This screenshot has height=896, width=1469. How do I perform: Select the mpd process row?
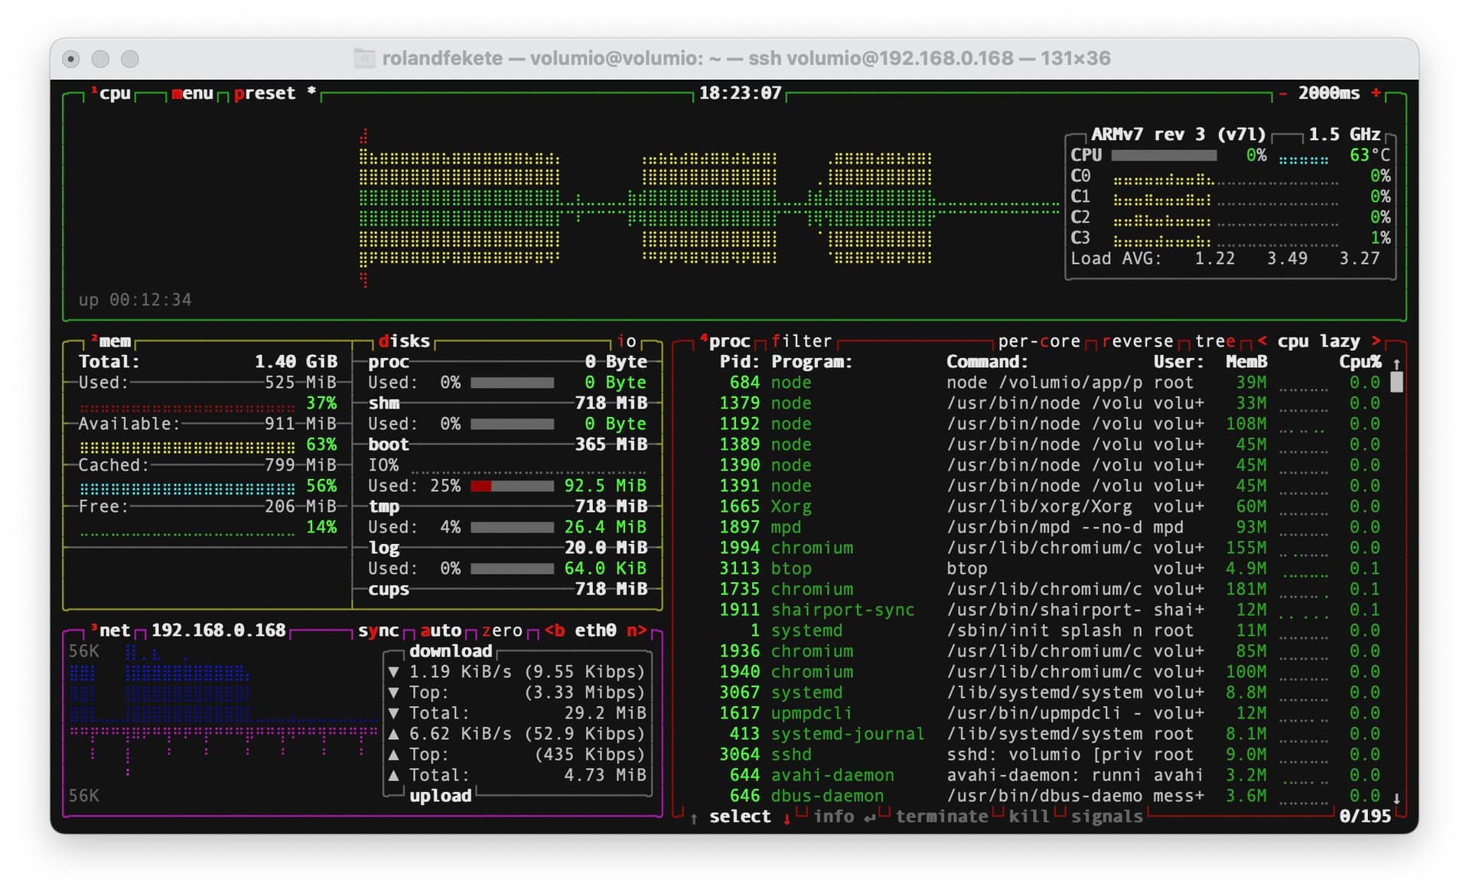(x=786, y=527)
